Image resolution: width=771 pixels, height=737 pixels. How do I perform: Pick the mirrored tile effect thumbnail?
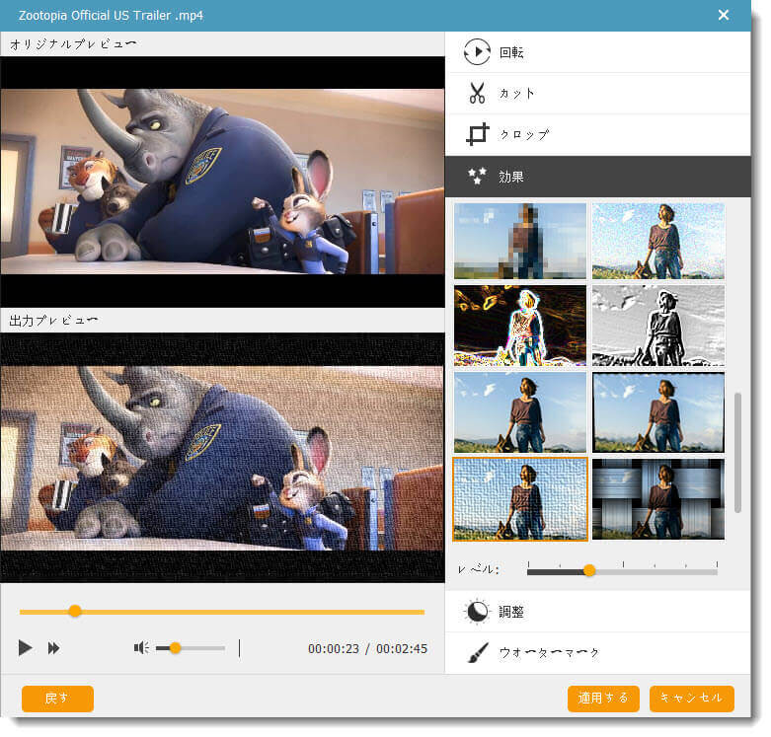click(657, 499)
